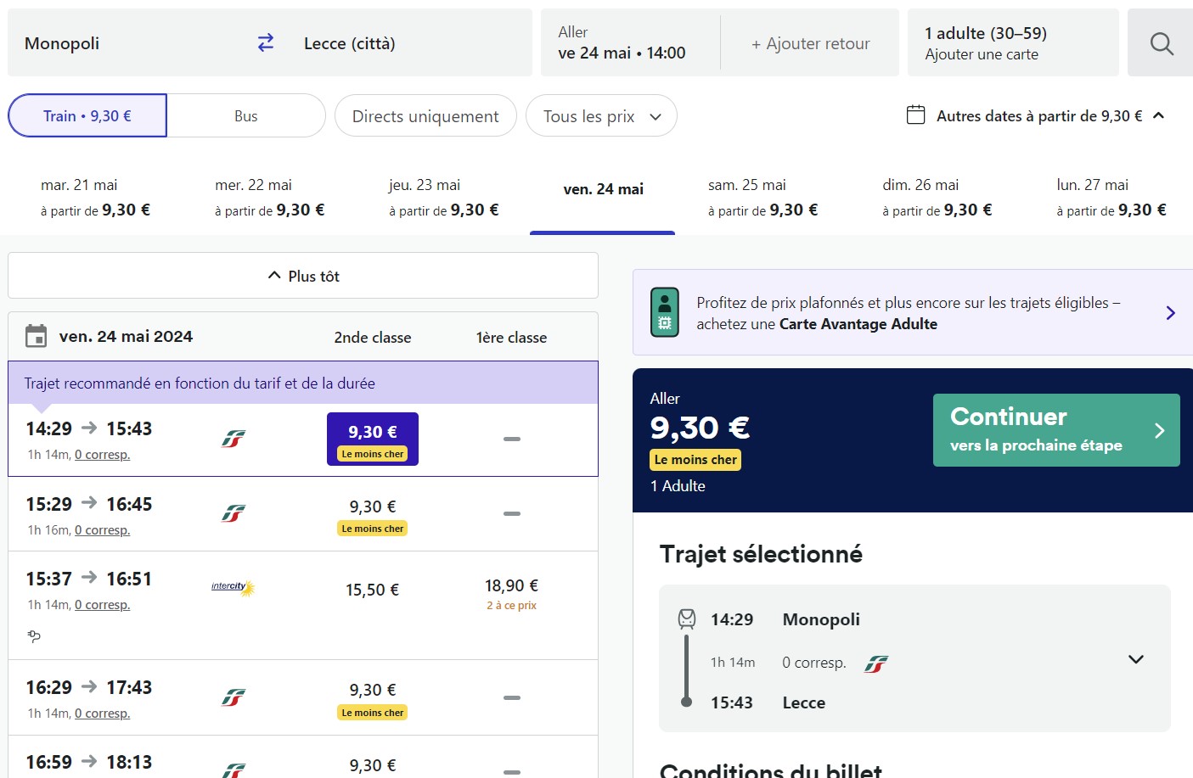Click the Intercity logo on 15:37 train

click(234, 587)
